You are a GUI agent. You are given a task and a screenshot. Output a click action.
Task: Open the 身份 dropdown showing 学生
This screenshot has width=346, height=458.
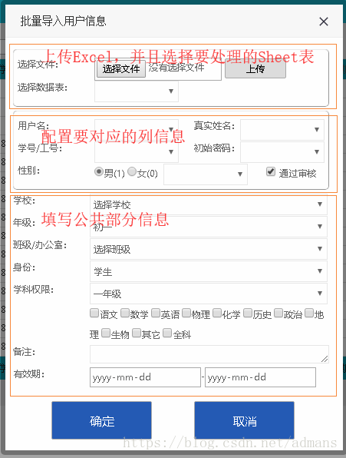tap(209, 271)
